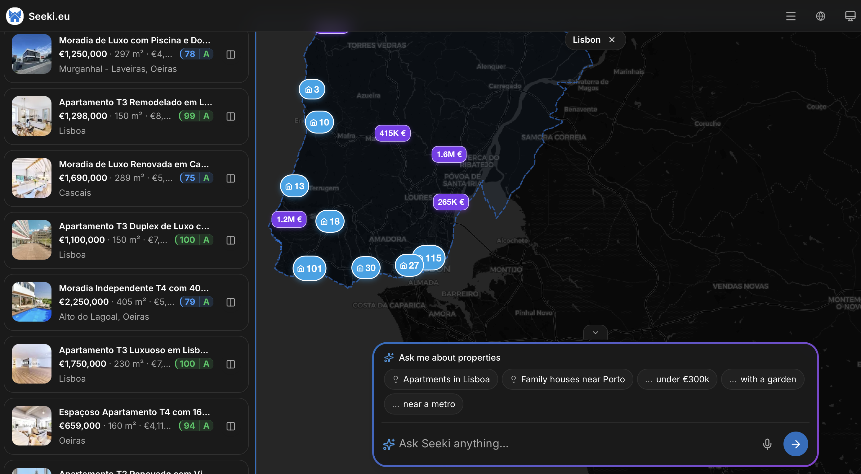Open 'Moradia de Luxo Renovada em Ca...' title
The image size is (861, 474).
[134, 164]
